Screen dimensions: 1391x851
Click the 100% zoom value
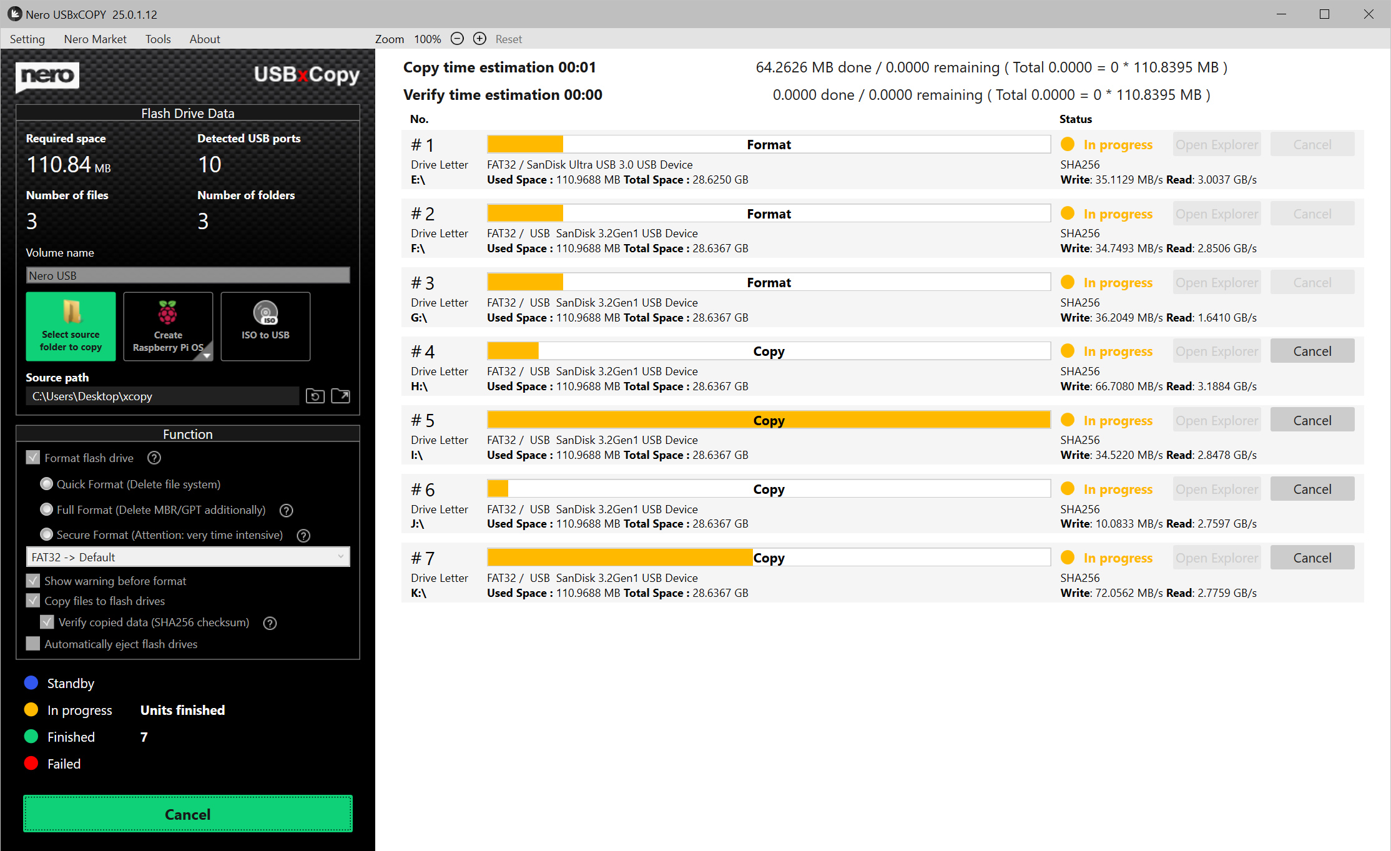coord(428,39)
